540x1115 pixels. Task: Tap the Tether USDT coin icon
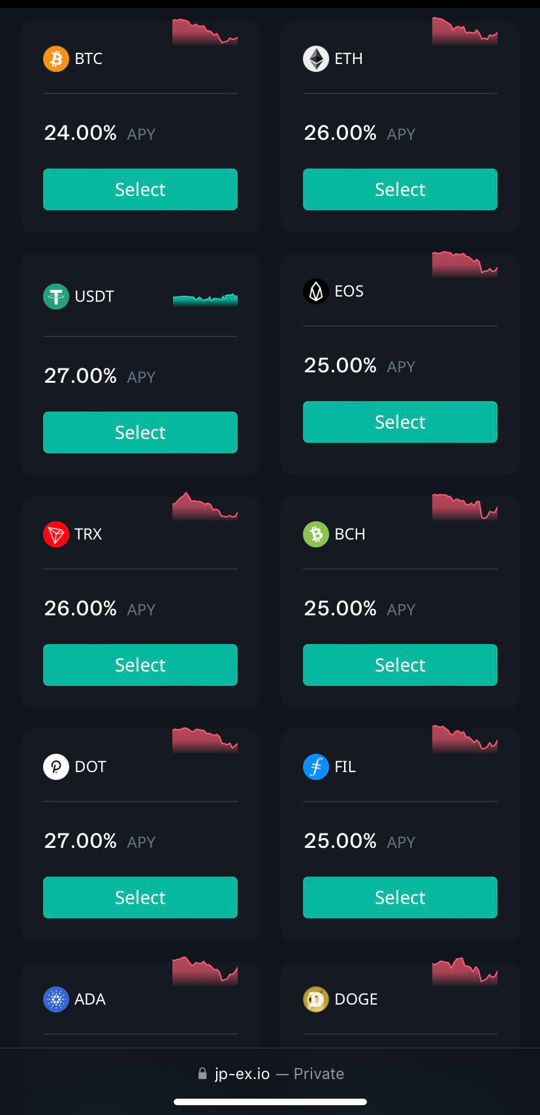click(x=56, y=297)
